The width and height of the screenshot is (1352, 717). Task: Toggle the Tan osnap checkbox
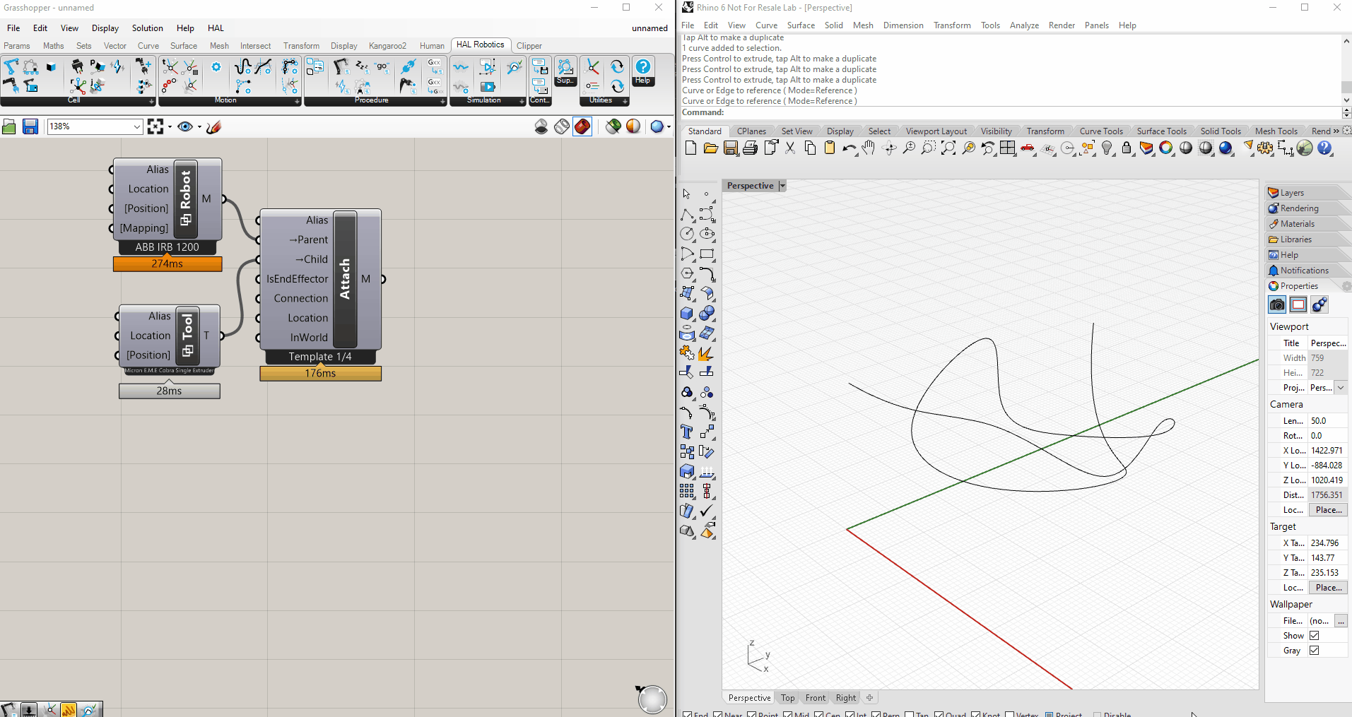click(x=910, y=714)
